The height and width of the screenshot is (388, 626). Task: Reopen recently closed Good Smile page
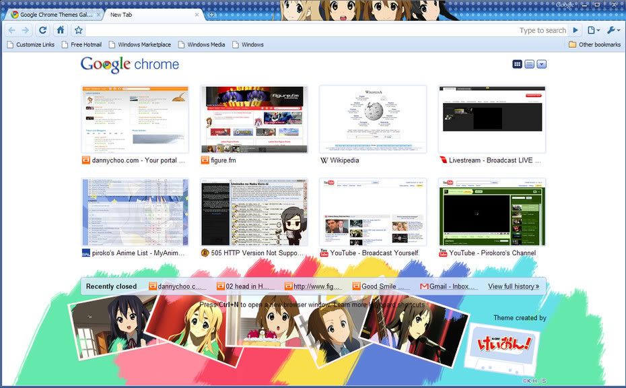click(381, 286)
